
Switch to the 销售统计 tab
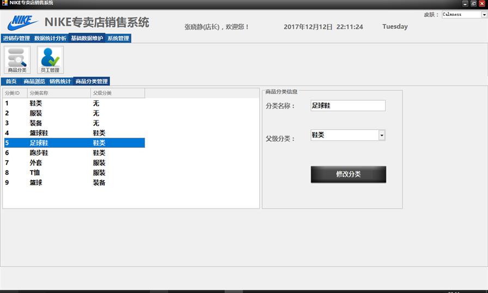click(60, 82)
